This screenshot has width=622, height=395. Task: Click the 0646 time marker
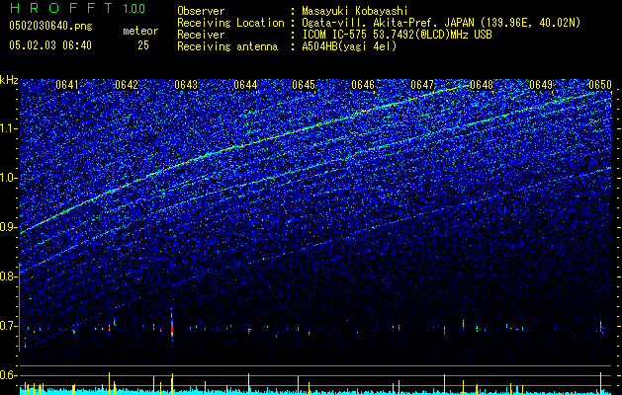(x=363, y=85)
